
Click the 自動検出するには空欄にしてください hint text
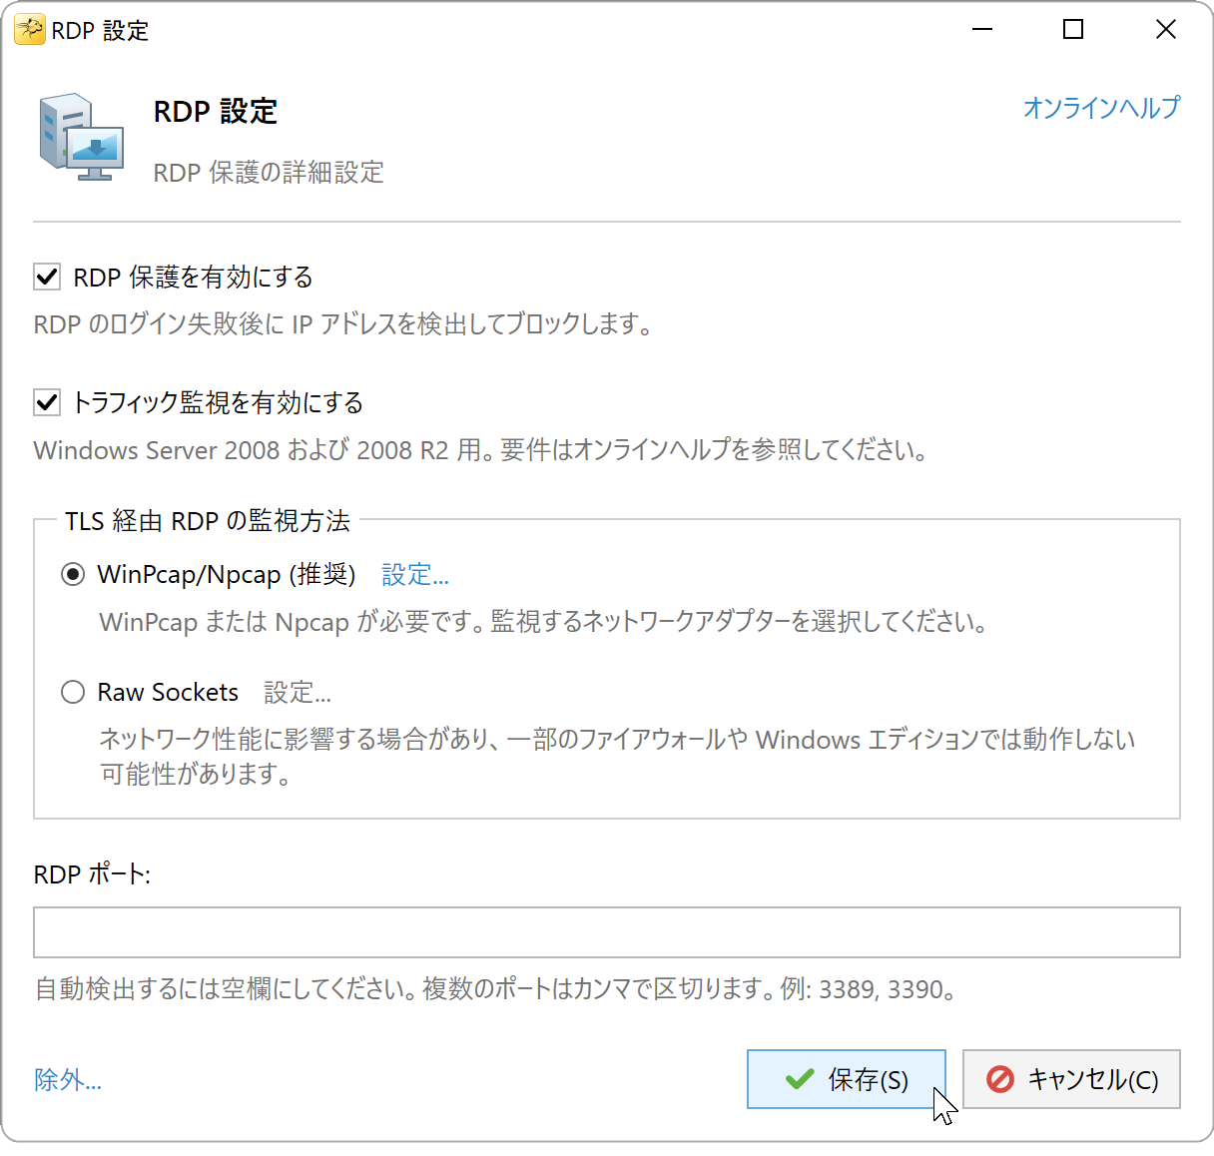click(498, 989)
